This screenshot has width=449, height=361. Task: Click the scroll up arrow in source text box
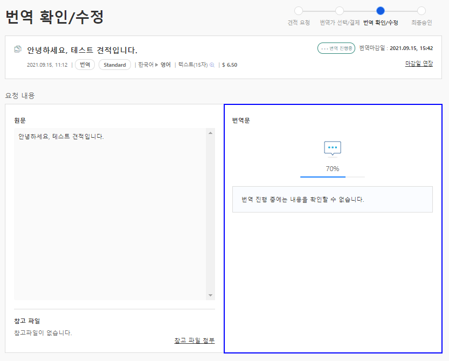pos(210,133)
